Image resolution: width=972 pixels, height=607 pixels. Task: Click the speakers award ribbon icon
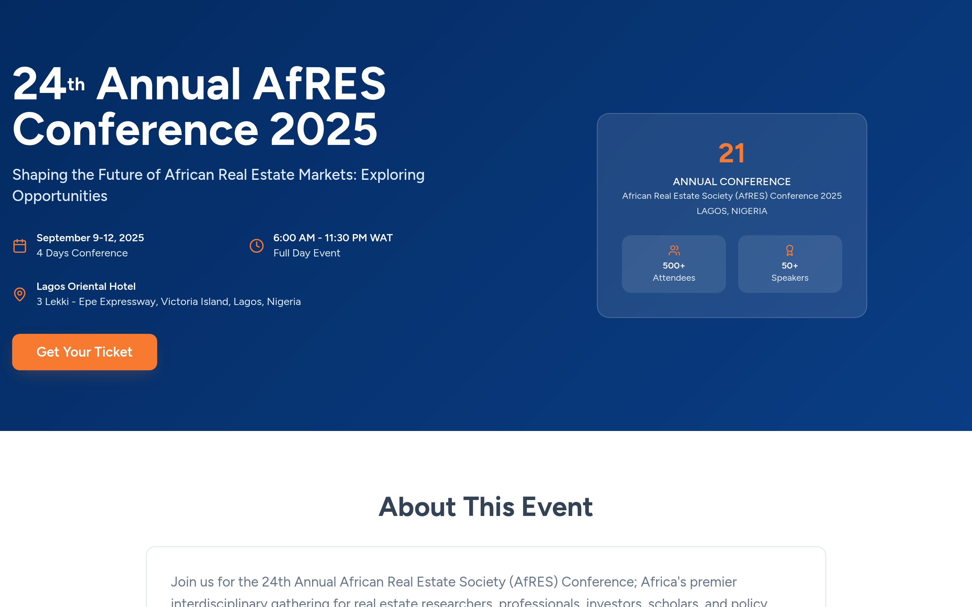click(x=790, y=250)
